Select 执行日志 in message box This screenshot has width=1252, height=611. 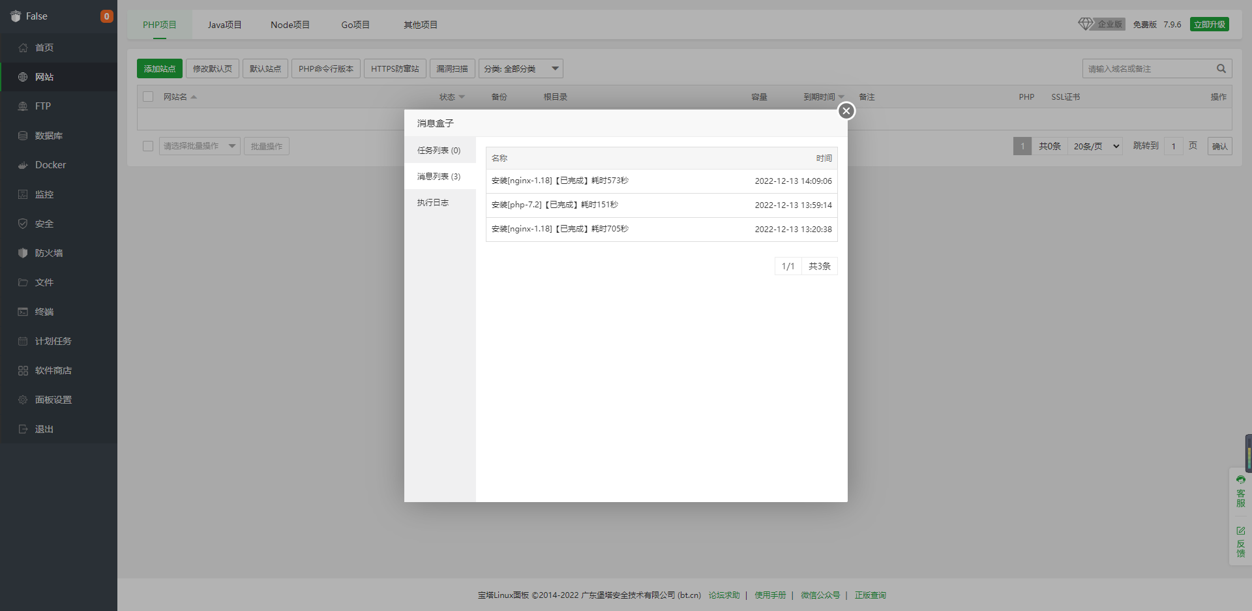[440, 202]
